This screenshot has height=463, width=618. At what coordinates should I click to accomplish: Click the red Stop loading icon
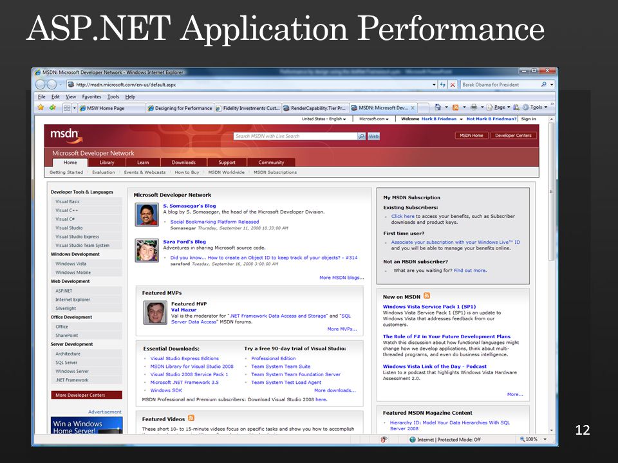click(x=453, y=85)
